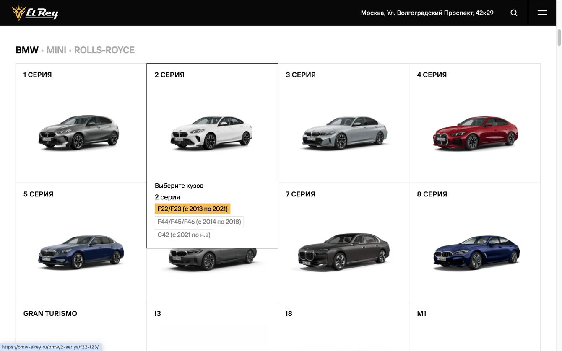Screen dimensions: 562x351
Task: Click the "2 серия" popup subheading
Action: point(167,197)
